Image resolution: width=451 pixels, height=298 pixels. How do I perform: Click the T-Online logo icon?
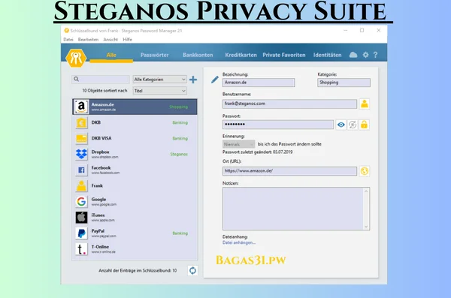(81, 249)
